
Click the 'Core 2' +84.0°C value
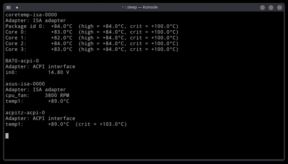click(61, 43)
